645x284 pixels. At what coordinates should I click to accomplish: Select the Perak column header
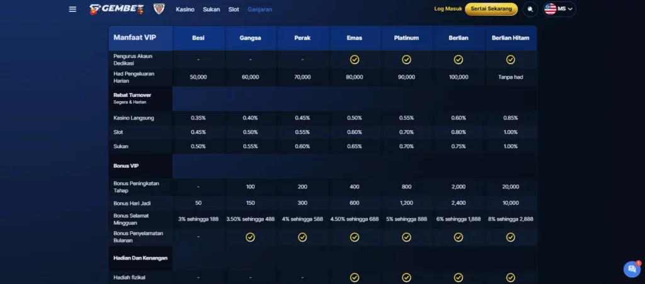pyautogui.click(x=302, y=38)
